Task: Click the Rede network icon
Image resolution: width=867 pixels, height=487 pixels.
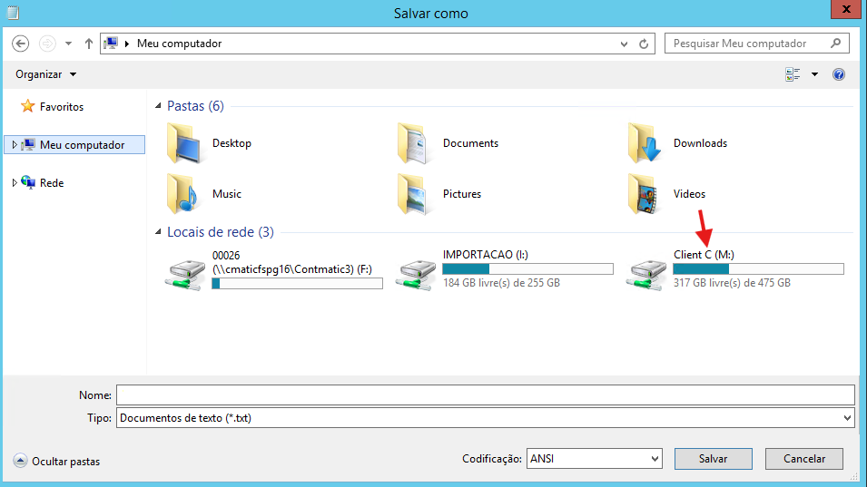Action: 28,182
